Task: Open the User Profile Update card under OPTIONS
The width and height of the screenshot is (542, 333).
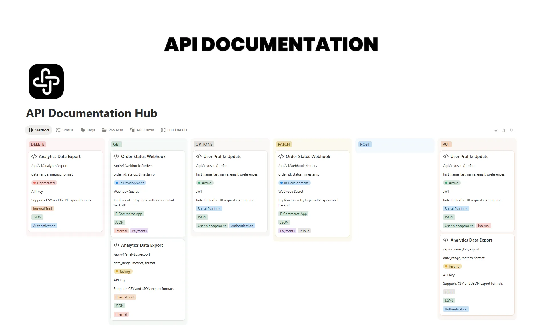Action: pos(222,156)
